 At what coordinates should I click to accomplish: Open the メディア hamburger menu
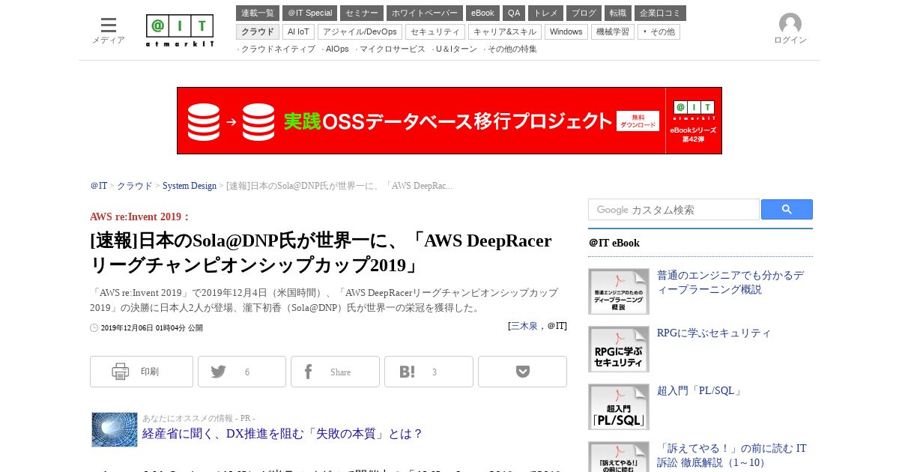[x=109, y=31]
